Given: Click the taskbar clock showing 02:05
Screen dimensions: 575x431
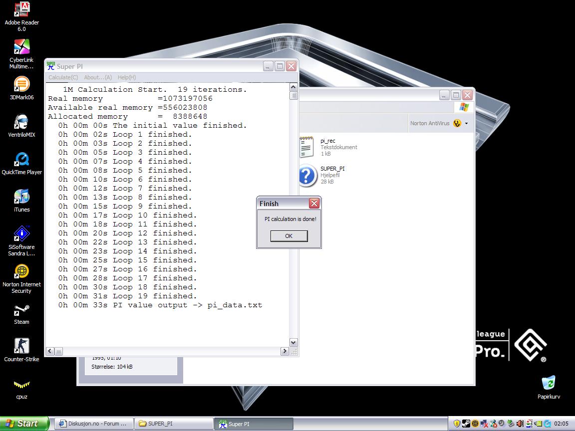Looking at the screenshot, I should (561, 424).
